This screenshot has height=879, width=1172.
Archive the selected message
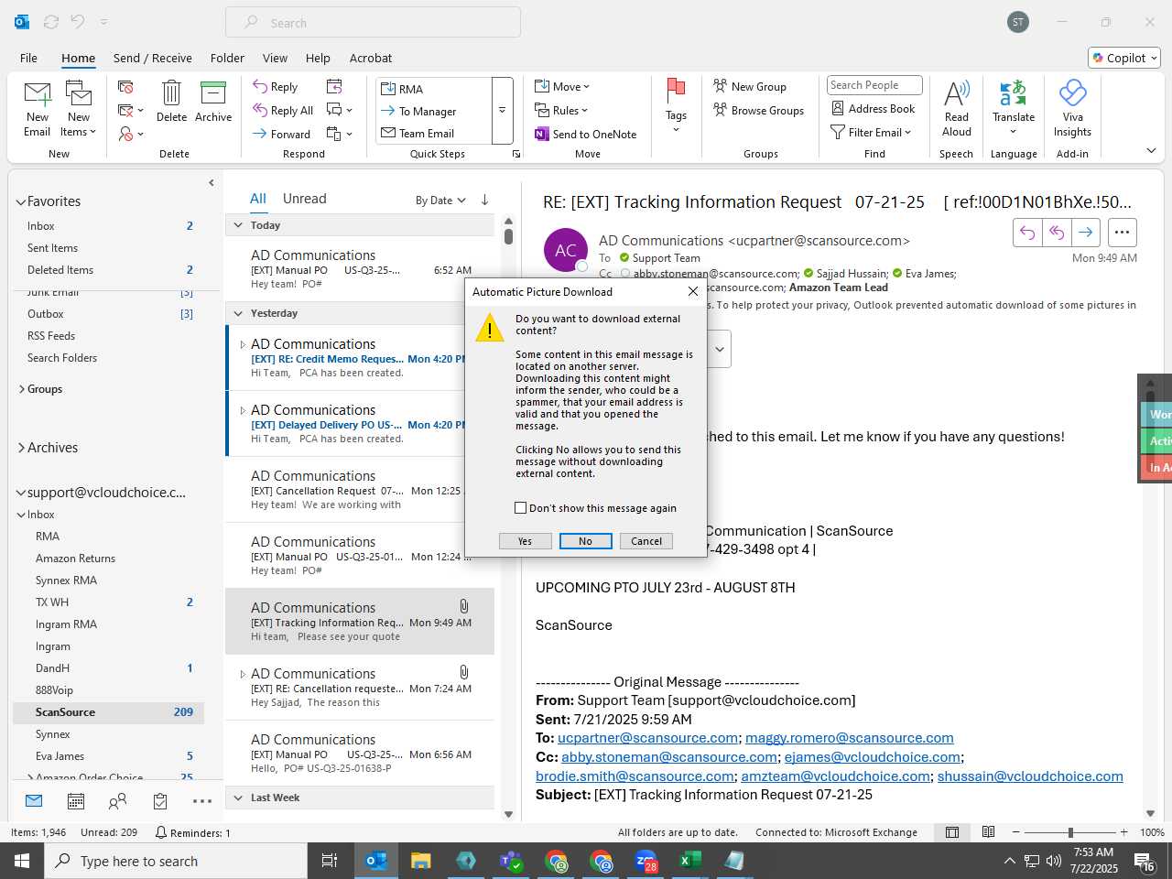tap(213, 101)
